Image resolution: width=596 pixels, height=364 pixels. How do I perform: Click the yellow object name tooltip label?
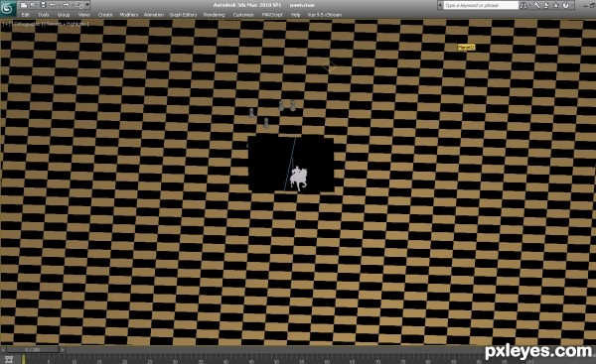click(x=466, y=48)
